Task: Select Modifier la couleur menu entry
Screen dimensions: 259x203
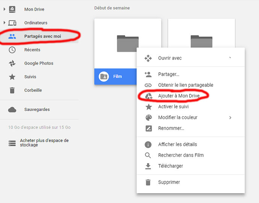Action: pyautogui.click(x=191, y=118)
